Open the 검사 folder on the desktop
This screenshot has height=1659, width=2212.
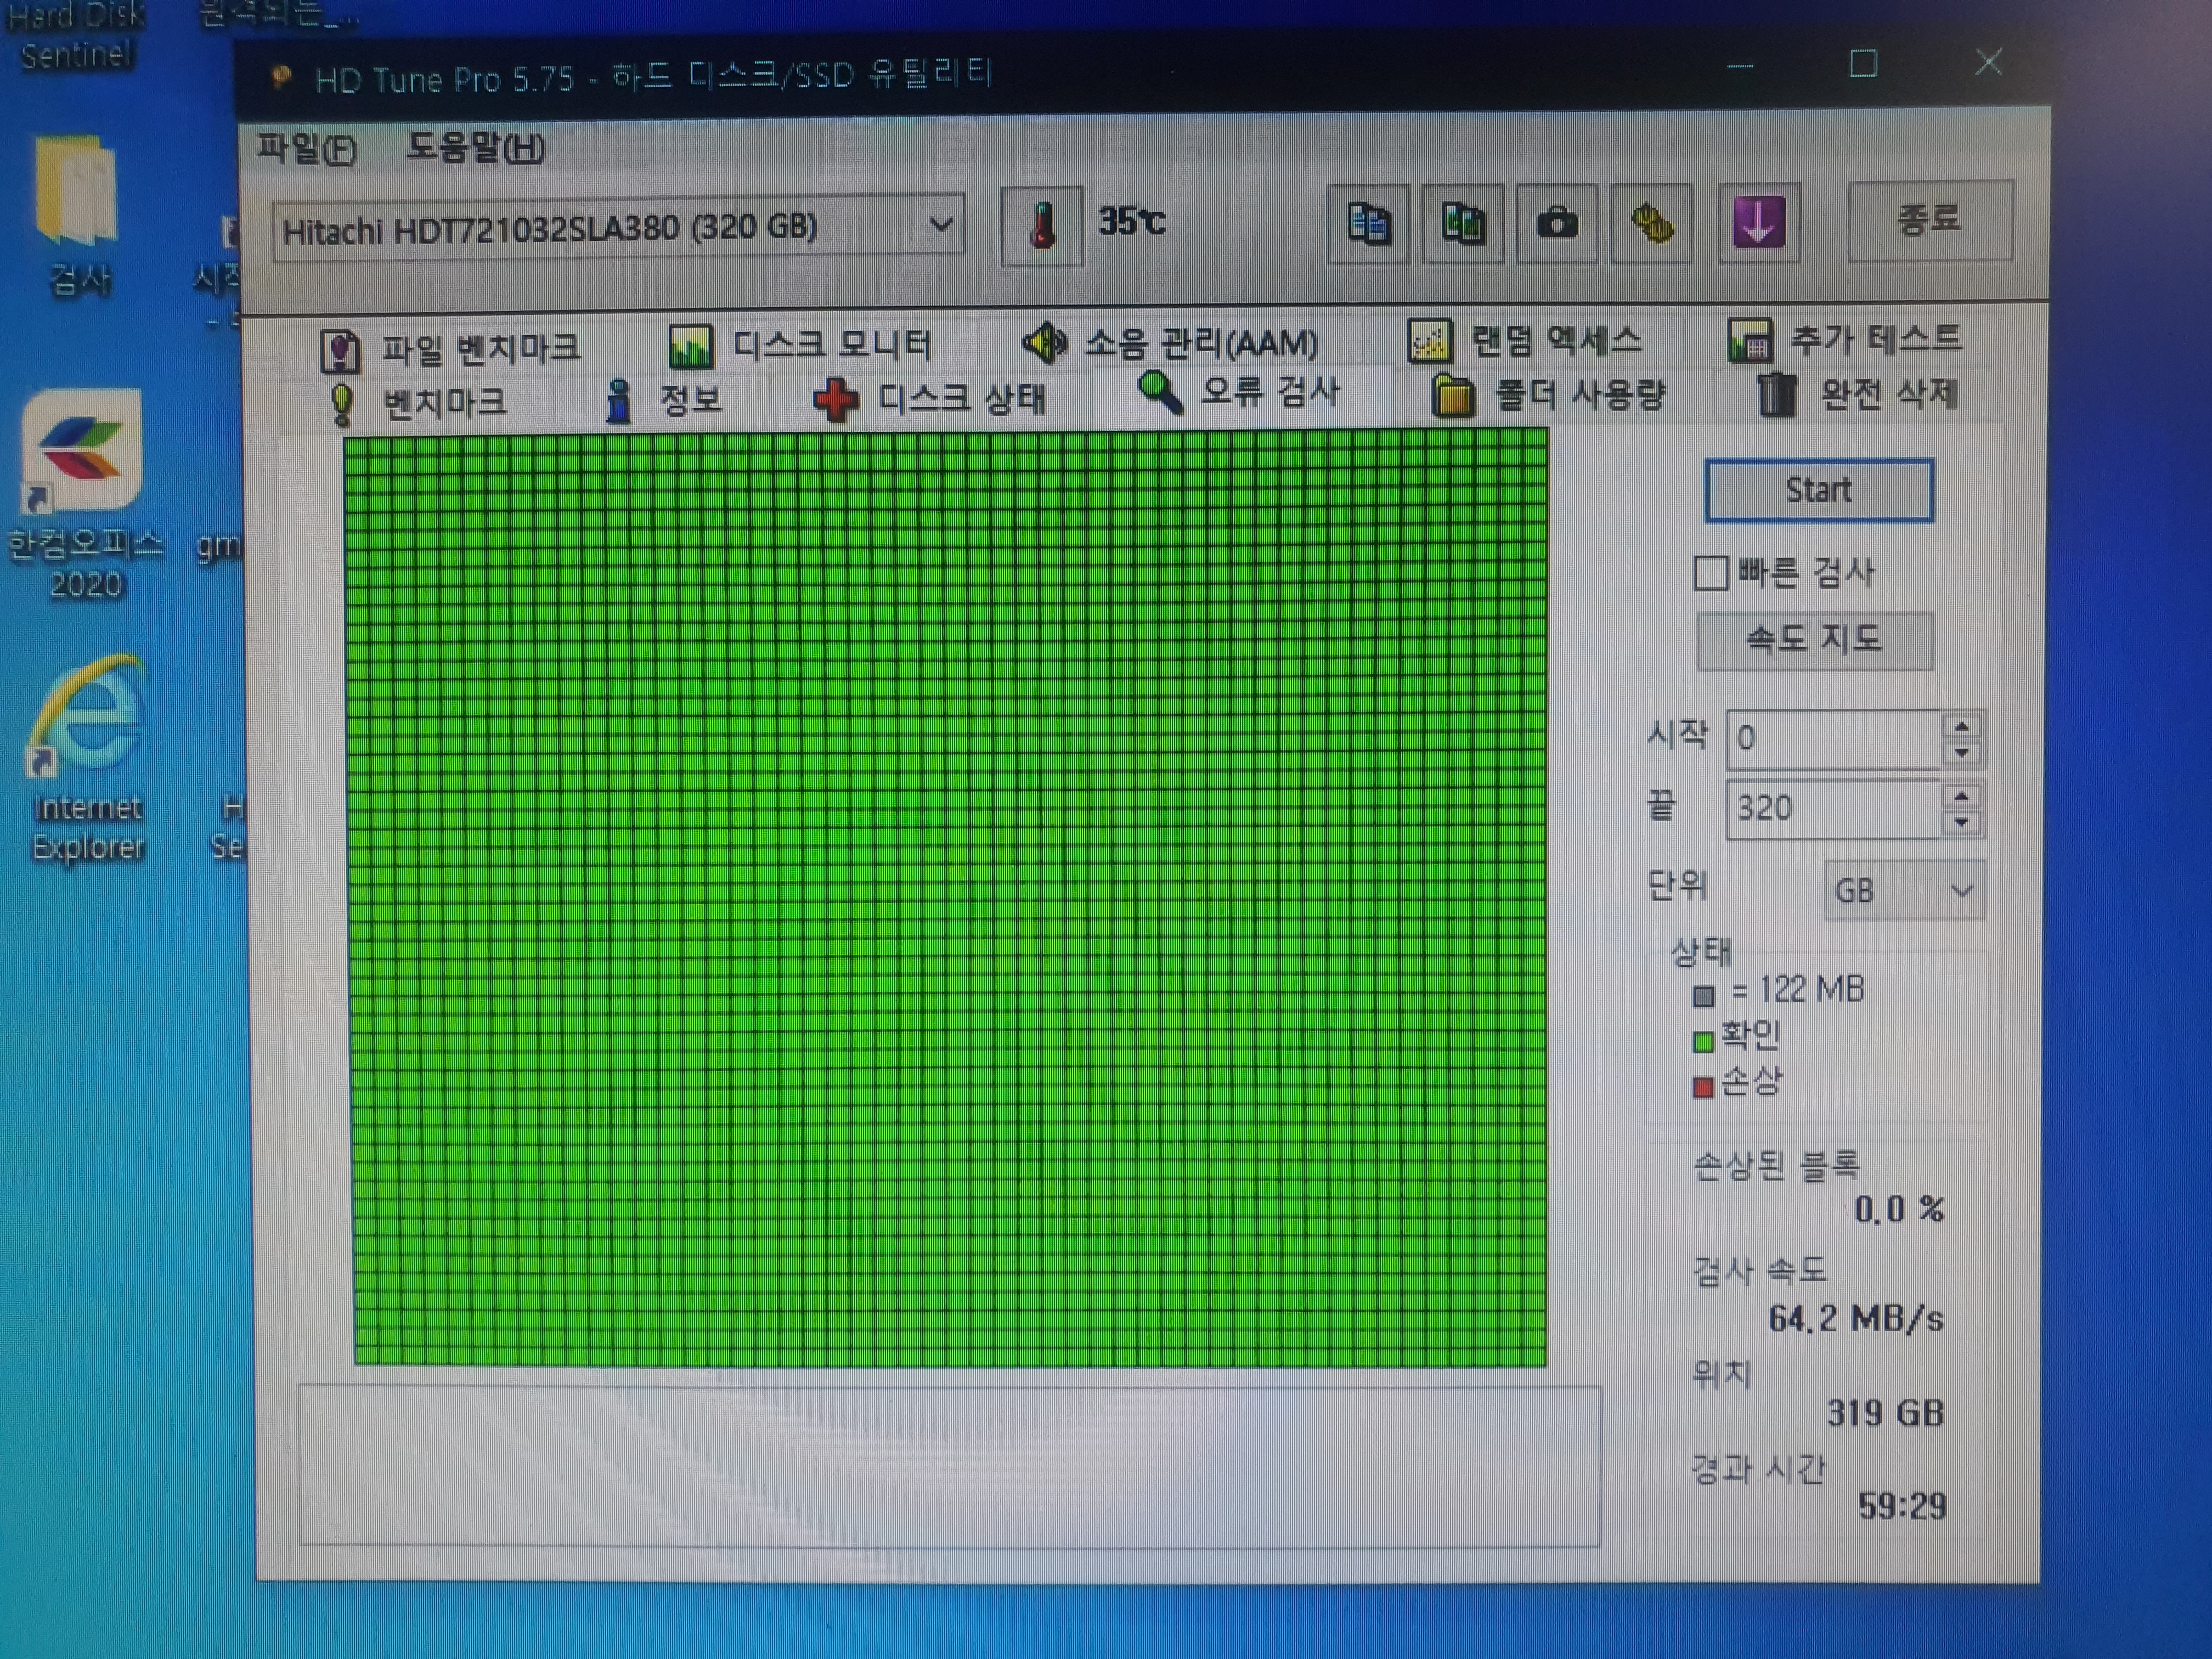click(x=78, y=215)
